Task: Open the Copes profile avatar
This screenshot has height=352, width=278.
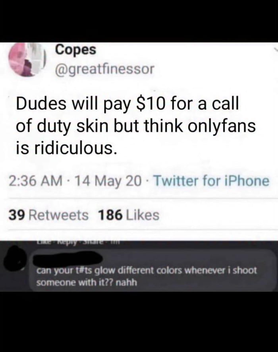Action: 27,59
